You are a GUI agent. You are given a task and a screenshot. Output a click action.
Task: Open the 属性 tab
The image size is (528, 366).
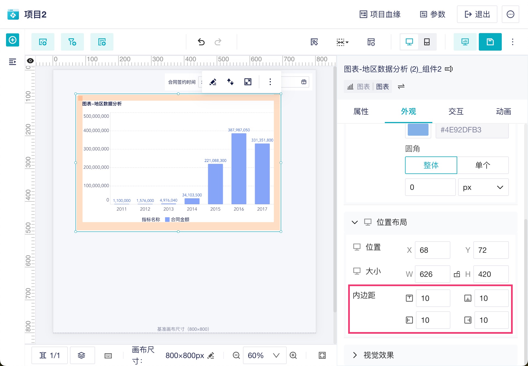coord(361,111)
